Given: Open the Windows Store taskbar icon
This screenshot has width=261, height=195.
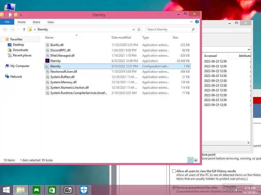Looking at the screenshot, I should [52, 190].
